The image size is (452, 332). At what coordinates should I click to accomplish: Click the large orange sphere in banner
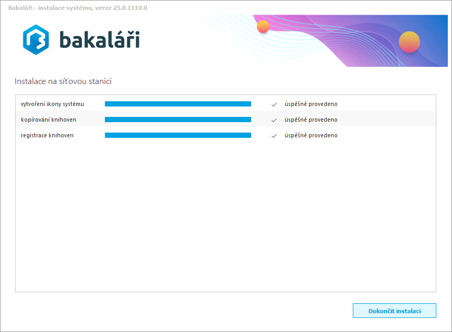409,42
